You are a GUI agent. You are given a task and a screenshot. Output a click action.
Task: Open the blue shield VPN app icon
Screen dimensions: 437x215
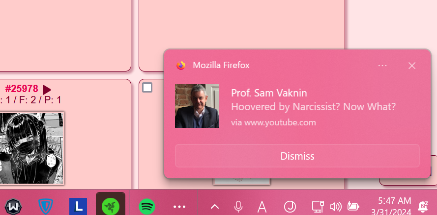[46, 206]
